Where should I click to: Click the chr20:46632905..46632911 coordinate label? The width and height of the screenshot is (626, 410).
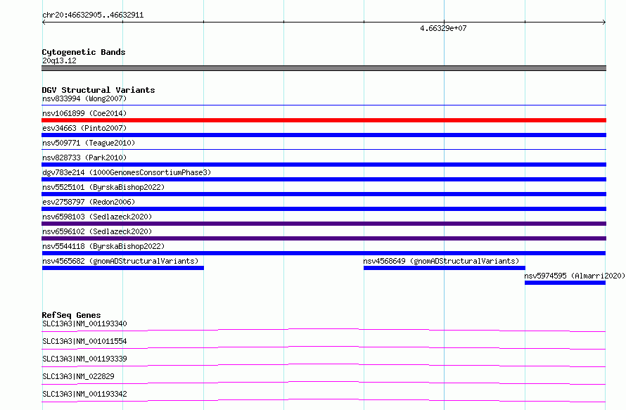[x=93, y=15]
